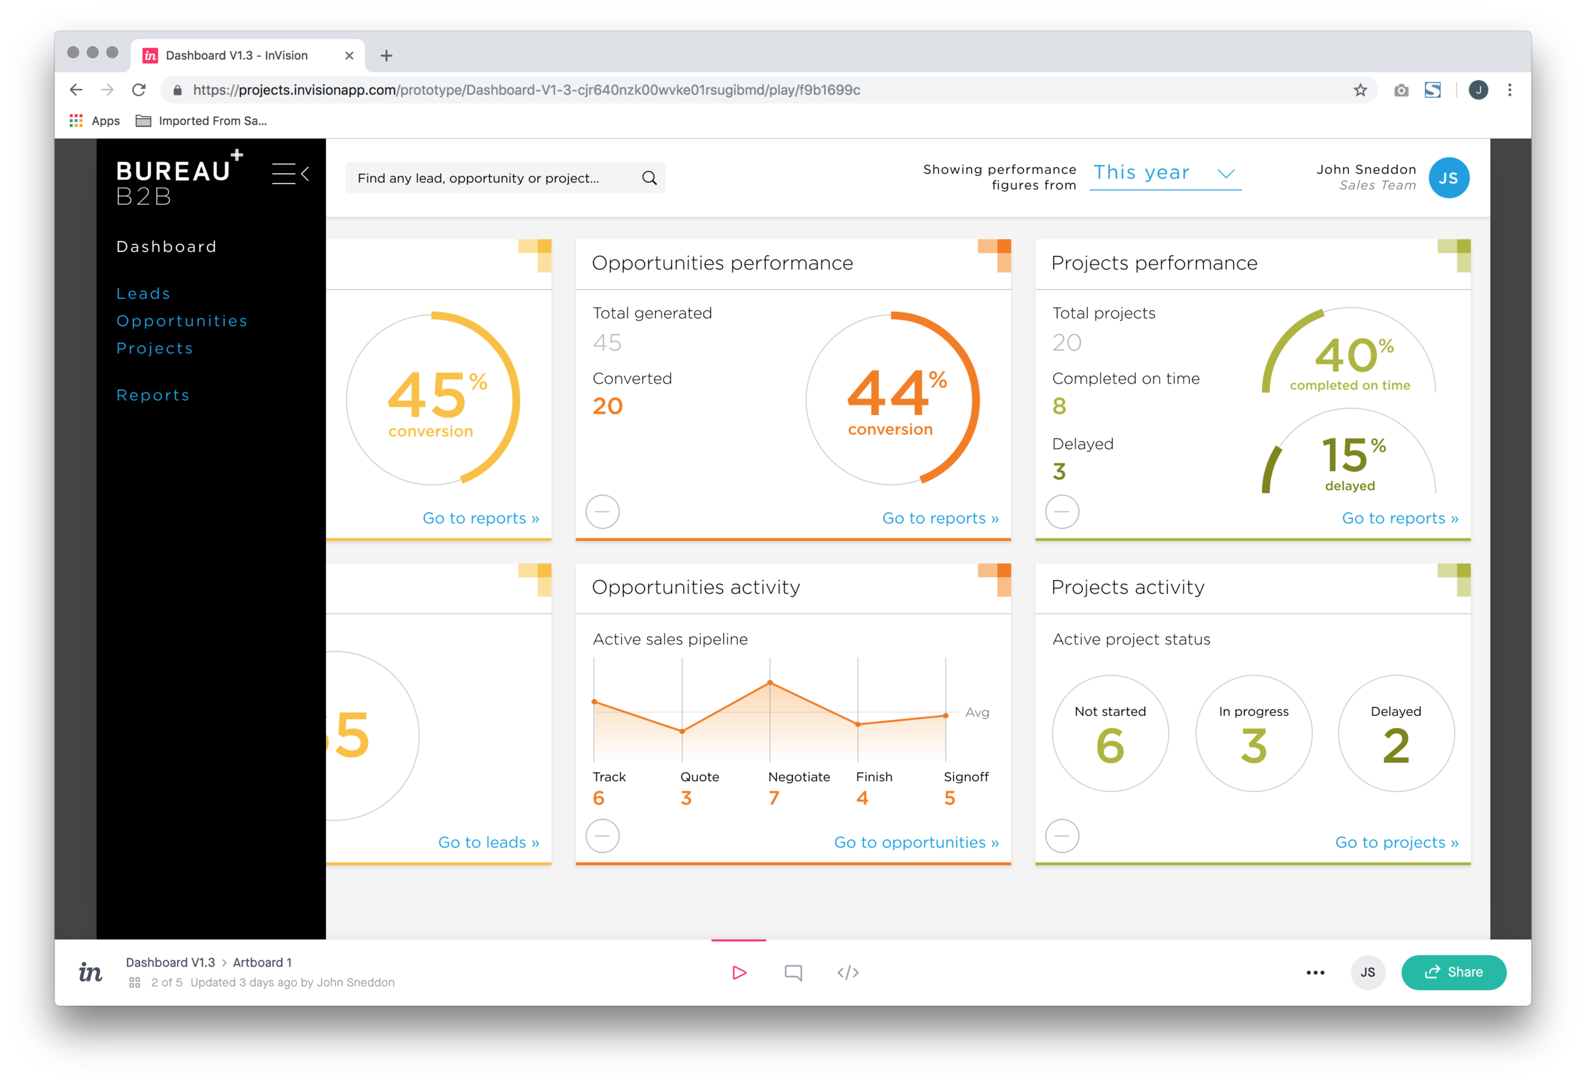Click the InVision logo in bottom bar
Image resolution: width=1586 pixels, height=1084 pixels.
point(90,972)
